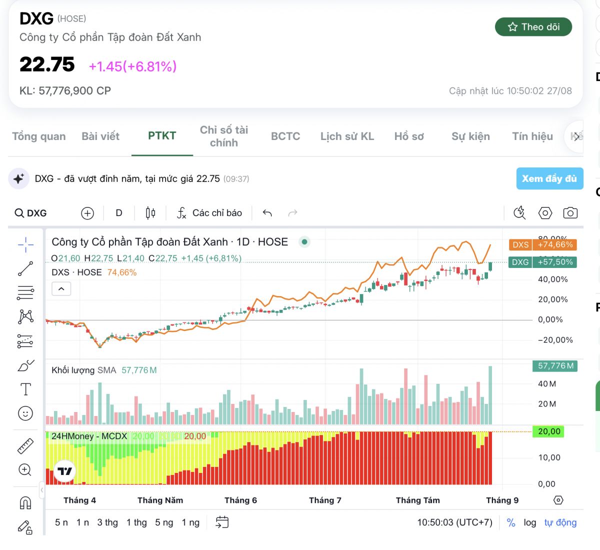Open the Chỉ số tài chính tab
This screenshot has width=600, height=550.
224,136
